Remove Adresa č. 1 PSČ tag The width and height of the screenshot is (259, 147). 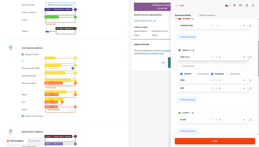[x=62, y=102]
